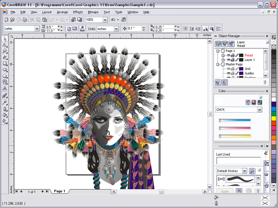Collapse the Page 1 tree node
Screen dimensions: 278x208
click(218, 51)
